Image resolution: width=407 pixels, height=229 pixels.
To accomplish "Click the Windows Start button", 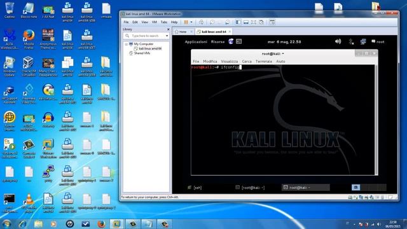I will coord(6,224).
